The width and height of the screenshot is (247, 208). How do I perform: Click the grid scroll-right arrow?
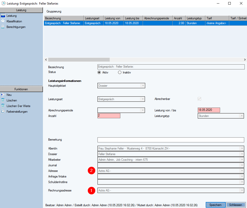coord(245,60)
